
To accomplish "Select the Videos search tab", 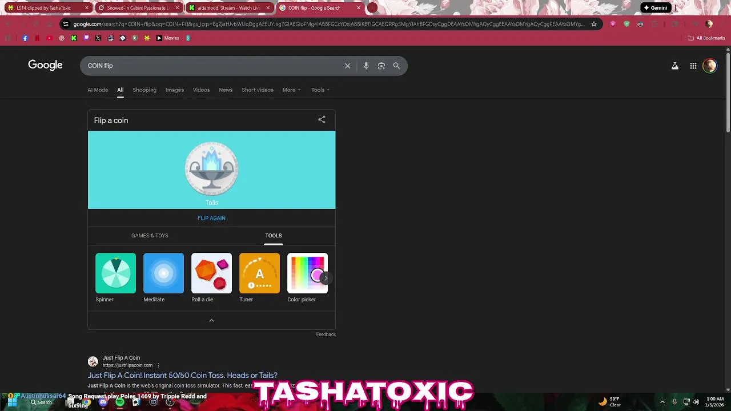I will [201, 90].
